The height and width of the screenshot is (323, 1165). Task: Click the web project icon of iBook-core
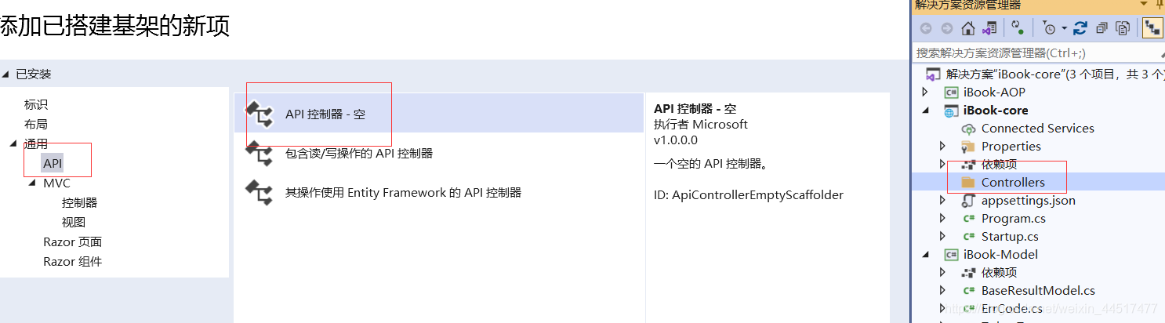tap(951, 111)
